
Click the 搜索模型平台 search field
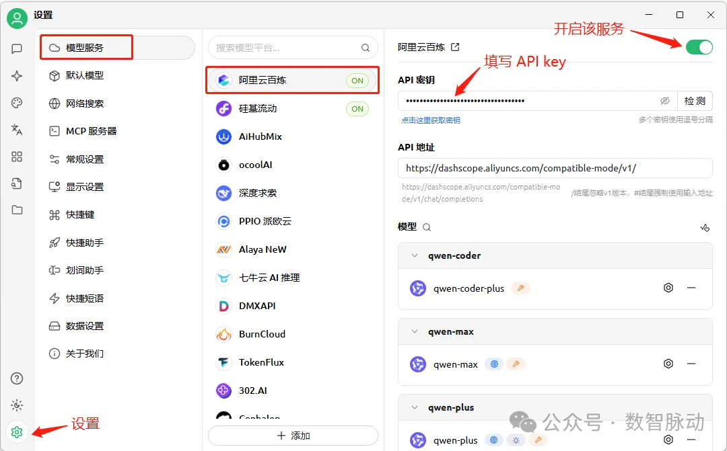point(292,47)
